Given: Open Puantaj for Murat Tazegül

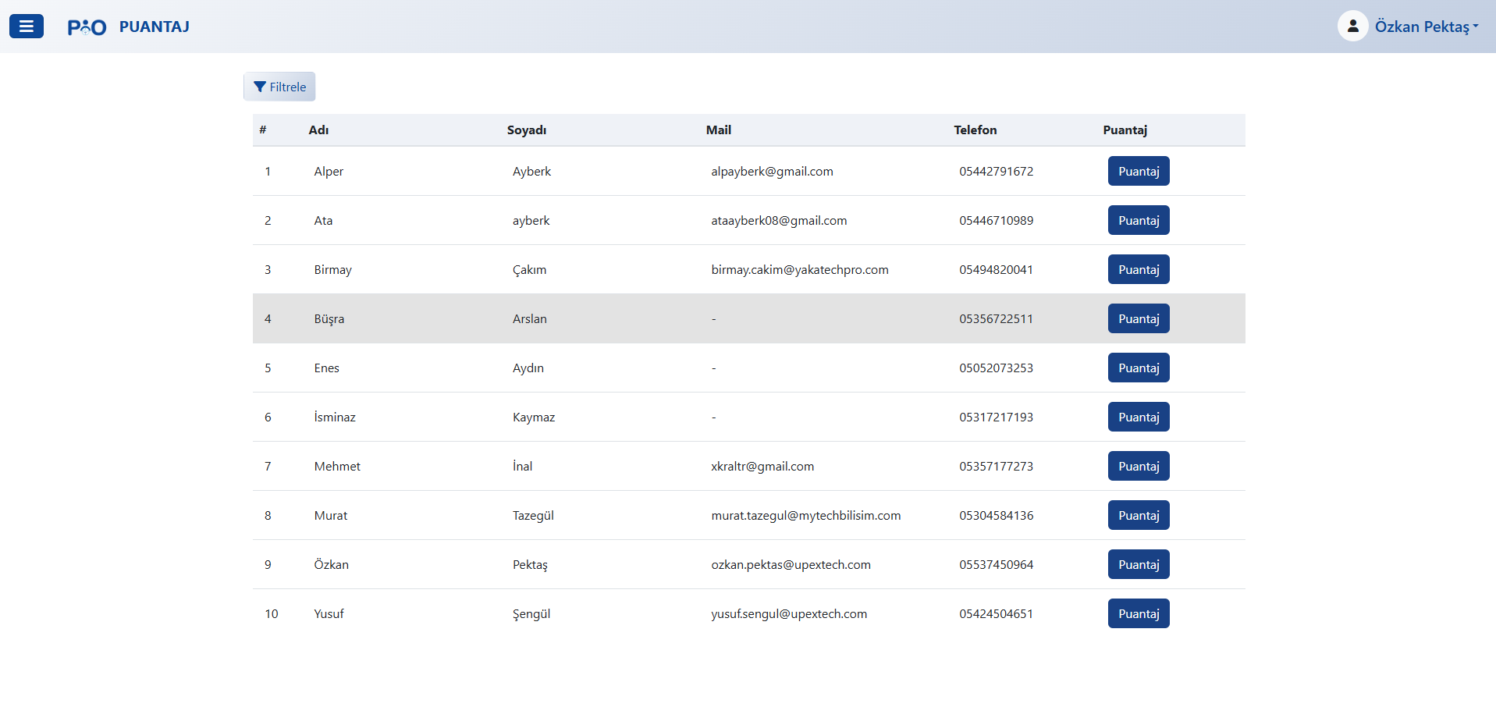Looking at the screenshot, I should pos(1138,515).
